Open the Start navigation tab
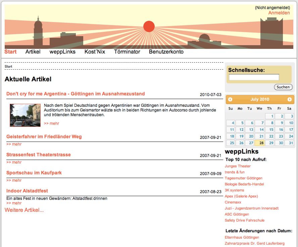 tap(10, 52)
